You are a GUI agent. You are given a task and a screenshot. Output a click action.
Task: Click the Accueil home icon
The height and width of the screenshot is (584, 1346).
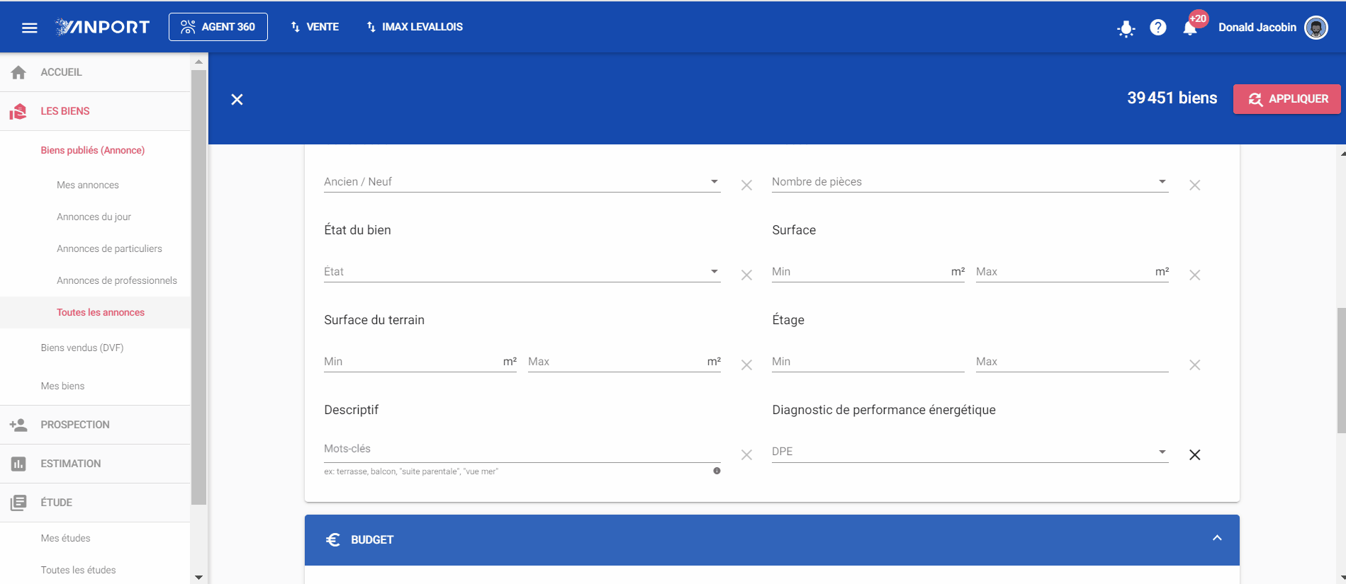click(x=18, y=72)
